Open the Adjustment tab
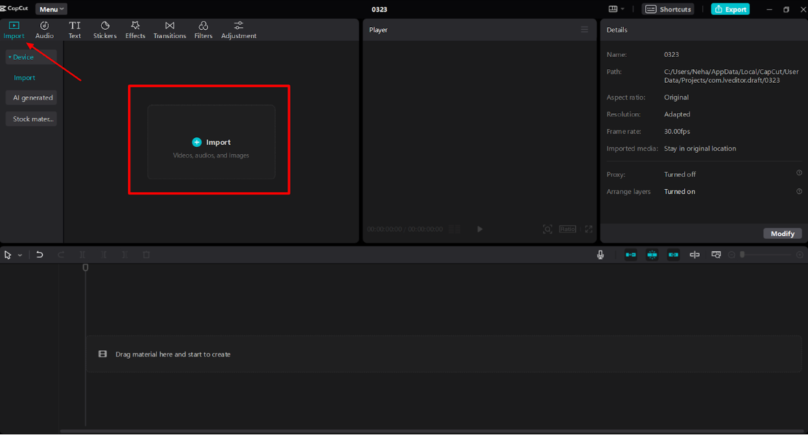The image size is (808, 435). [x=239, y=30]
